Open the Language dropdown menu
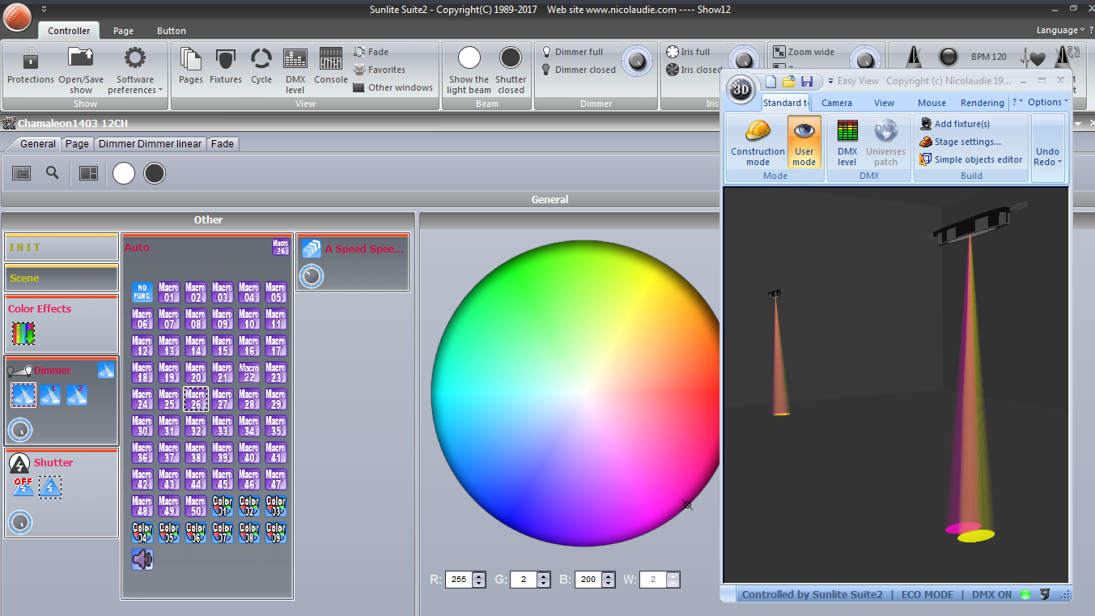The height and width of the screenshot is (616, 1095). pos(1060,31)
